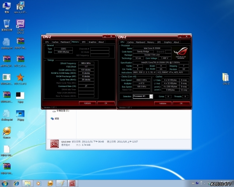Show hidden system tray icons

click(x=205, y=183)
